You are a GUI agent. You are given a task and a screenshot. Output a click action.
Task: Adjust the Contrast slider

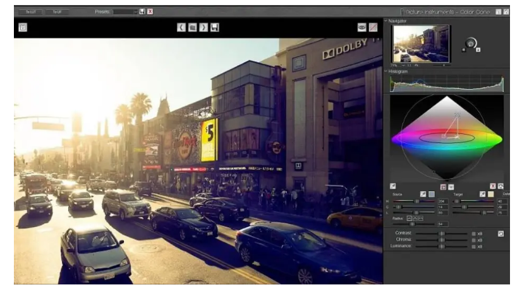pyautogui.click(x=442, y=234)
